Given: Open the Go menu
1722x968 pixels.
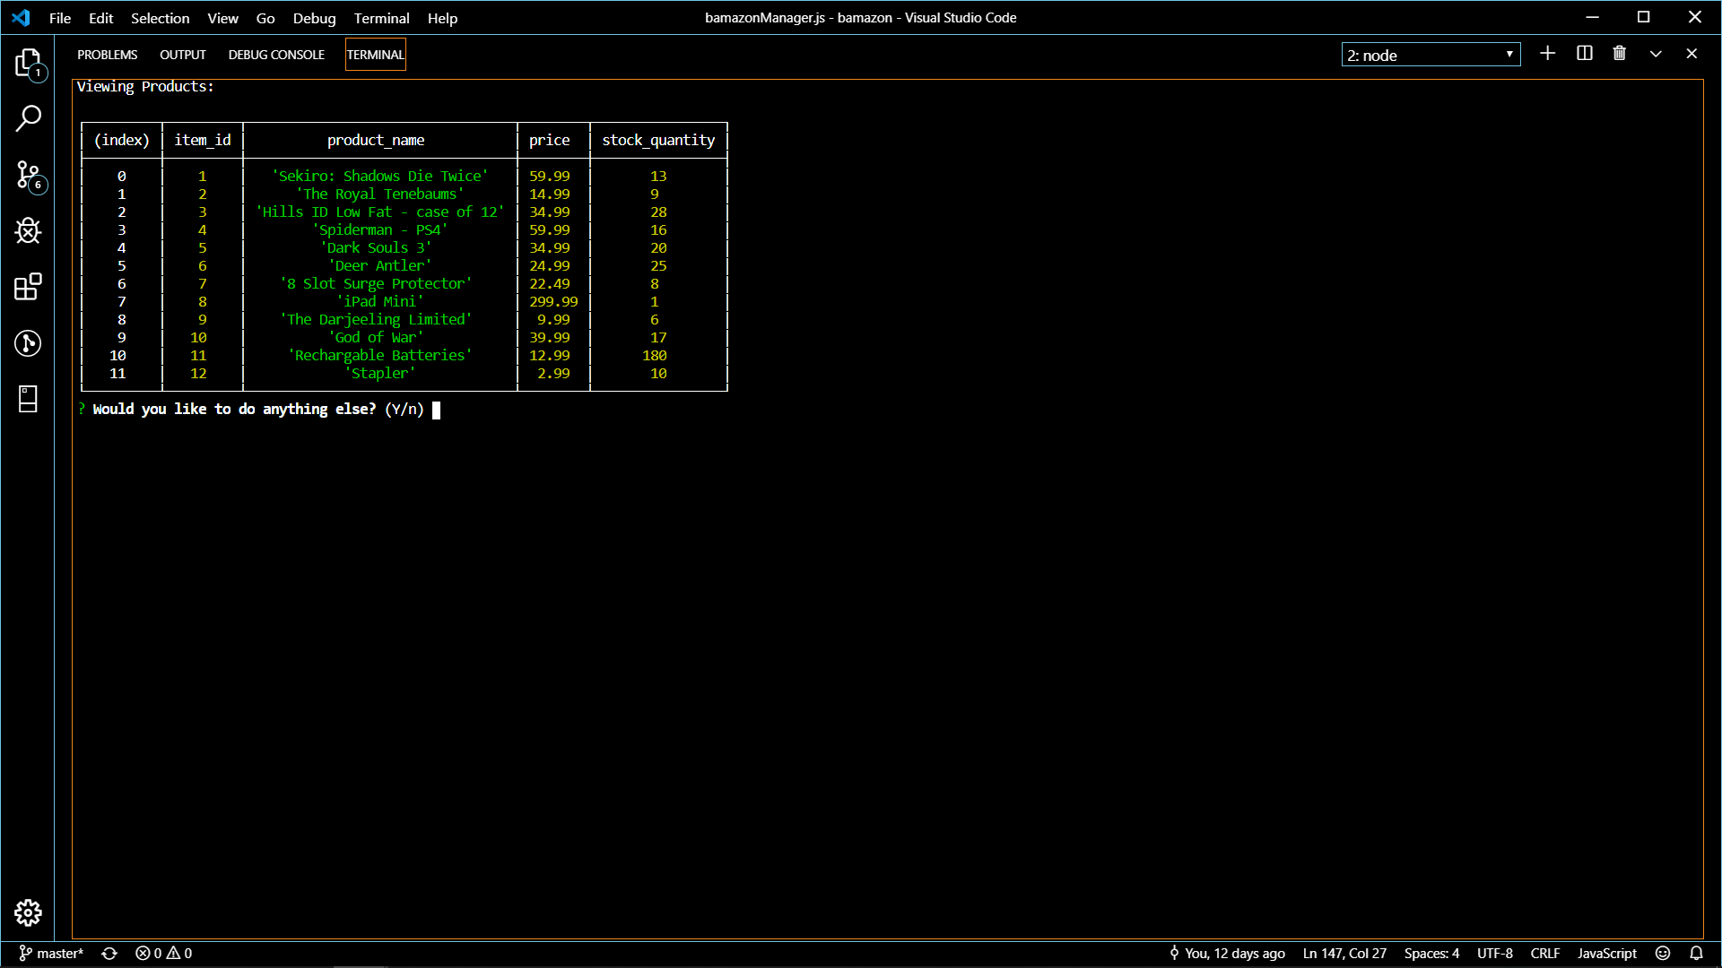Looking at the screenshot, I should tap(265, 18).
